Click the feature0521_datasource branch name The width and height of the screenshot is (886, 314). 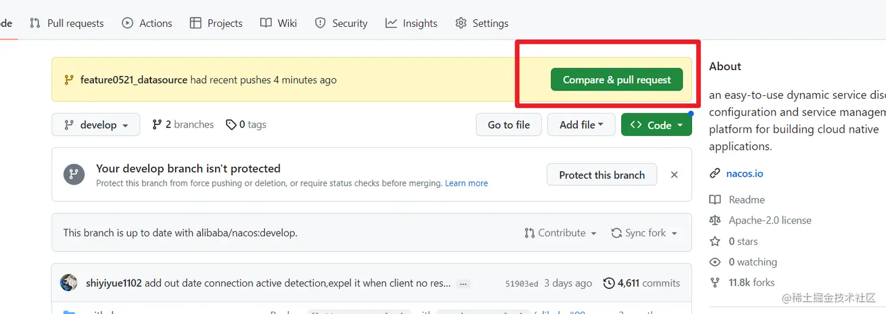[x=134, y=80]
